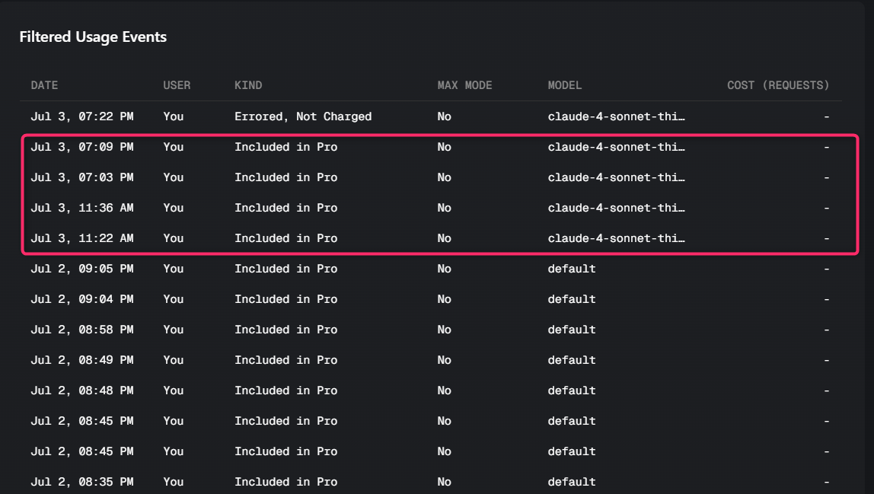Click the DATE column header
Image resolution: width=874 pixels, height=494 pixels.
[44, 85]
